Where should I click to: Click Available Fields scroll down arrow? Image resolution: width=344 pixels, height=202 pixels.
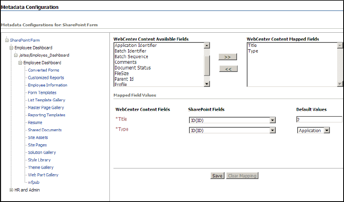click(207, 84)
